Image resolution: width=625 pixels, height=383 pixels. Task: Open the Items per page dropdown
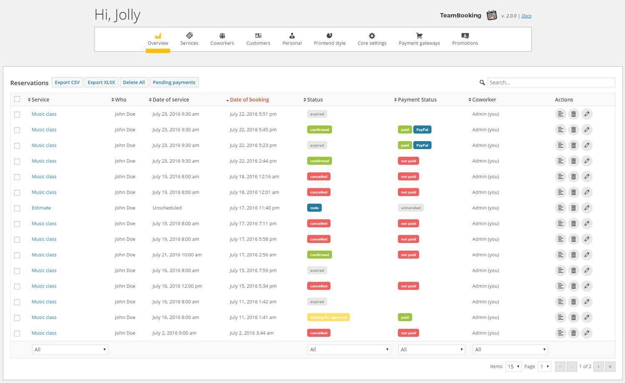[513, 366]
